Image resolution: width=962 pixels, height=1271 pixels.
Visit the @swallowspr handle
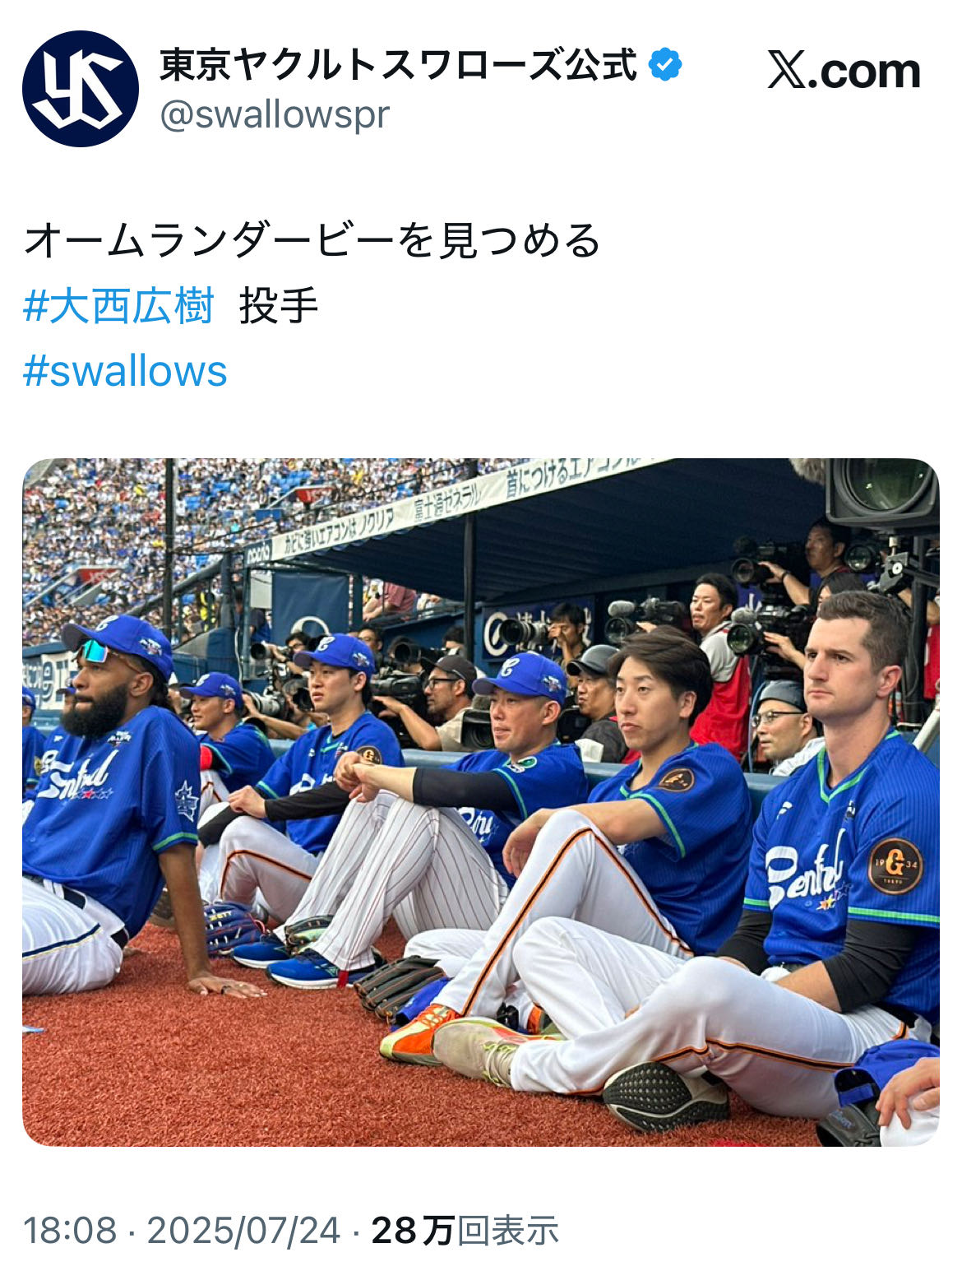click(275, 114)
